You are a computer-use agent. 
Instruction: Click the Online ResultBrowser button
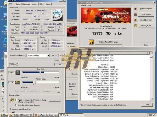coord(109,42)
